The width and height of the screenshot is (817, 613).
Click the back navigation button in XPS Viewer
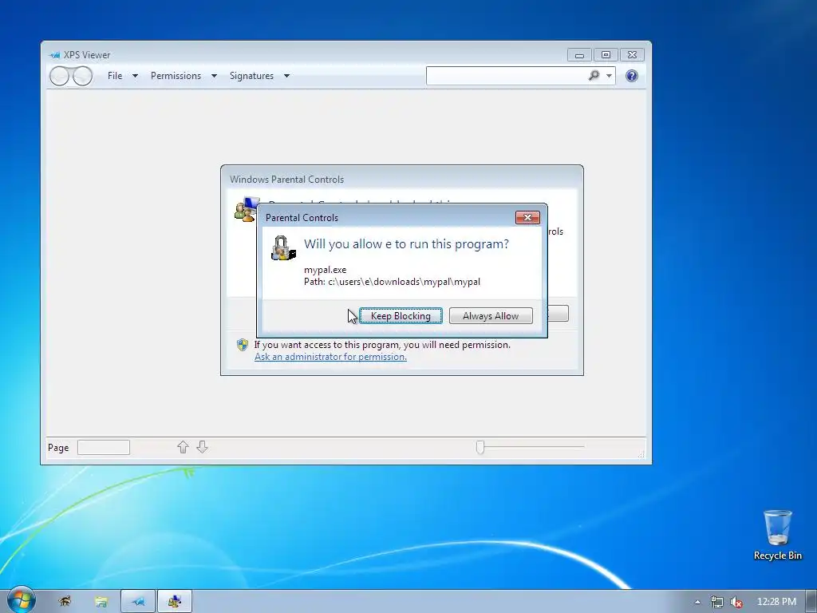tap(59, 76)
